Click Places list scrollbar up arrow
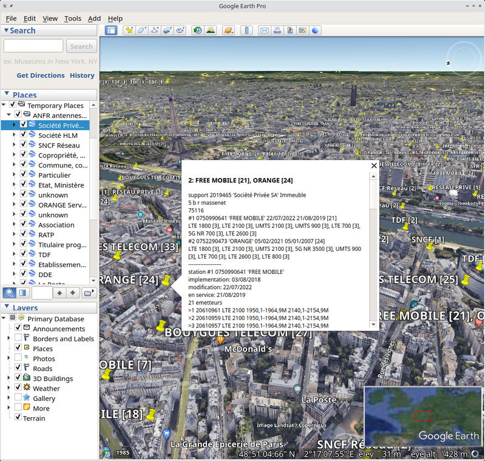The image size is (485, 461). pyautogui.click(x=93, y=105)
